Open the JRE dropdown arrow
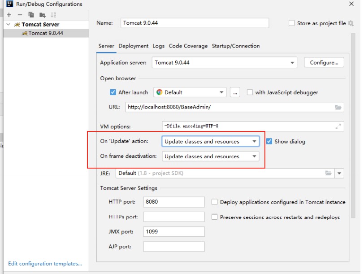The image size is (364, 274). (x=339, y=173)
